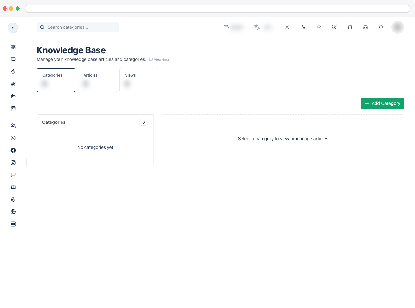Click the 'No categories yet' text

[x=95, y=147]
